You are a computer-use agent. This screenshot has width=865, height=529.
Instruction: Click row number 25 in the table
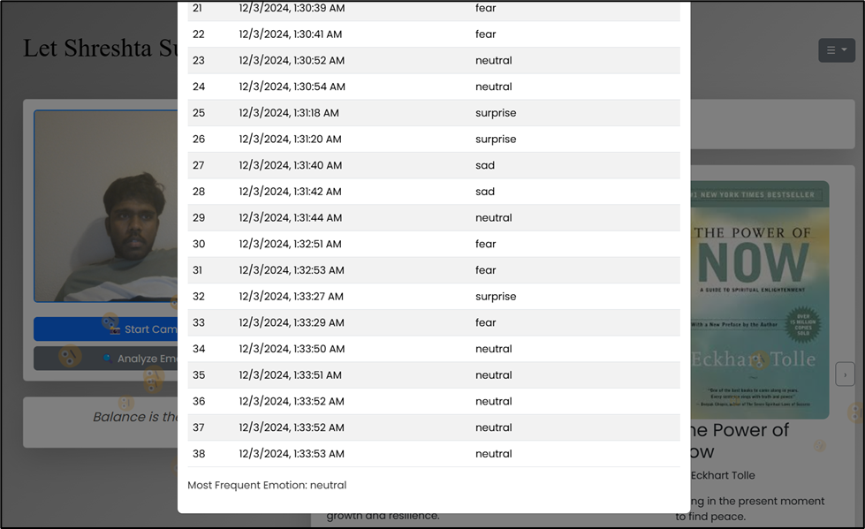tap(199, 113)
